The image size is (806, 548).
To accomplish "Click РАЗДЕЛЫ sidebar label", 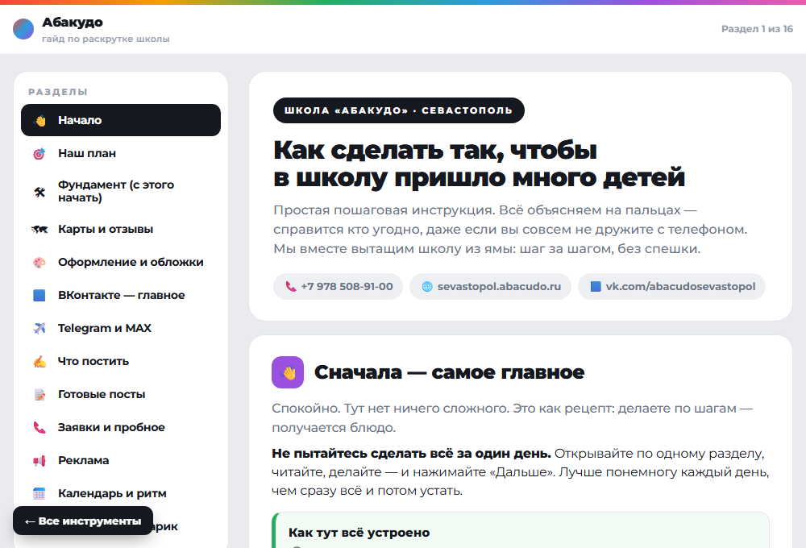I will [x=58, y=92].
